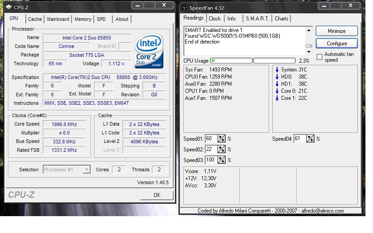The height and width of the screenshot is (233, 373).
Task: Click 'Aux0 Fan: 2280 RPM' reading
Action: (x=208, y=84)
